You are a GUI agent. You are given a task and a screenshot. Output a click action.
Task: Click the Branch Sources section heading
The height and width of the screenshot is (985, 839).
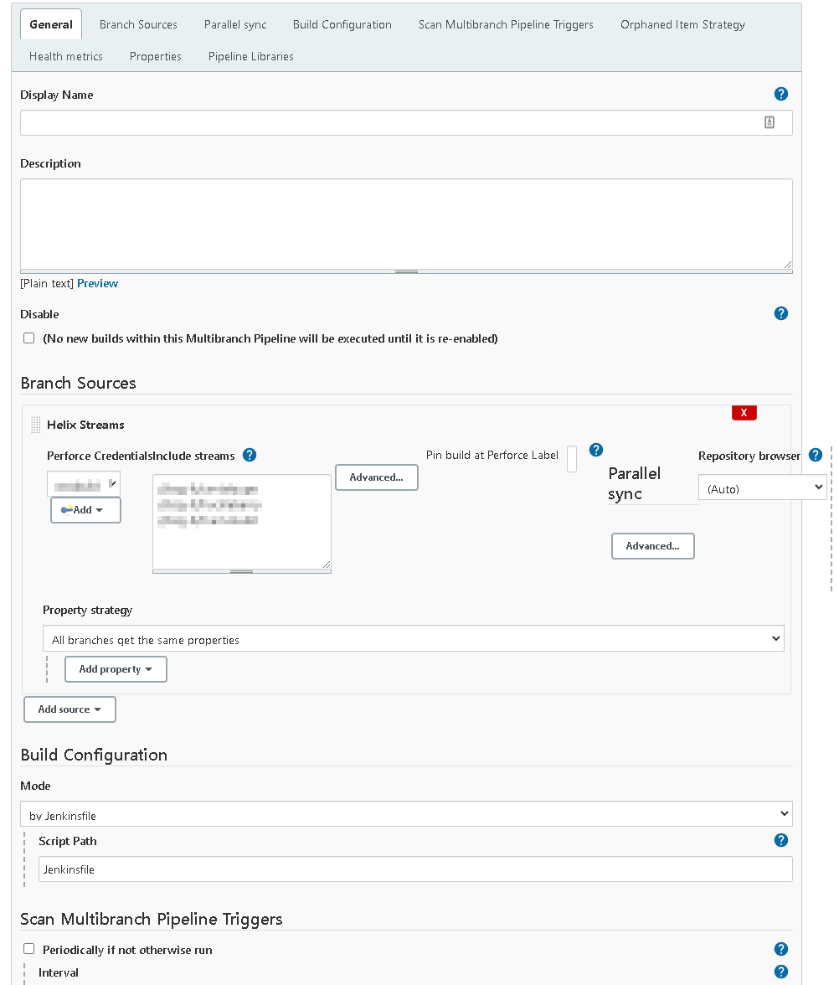(x=79, y=383)
